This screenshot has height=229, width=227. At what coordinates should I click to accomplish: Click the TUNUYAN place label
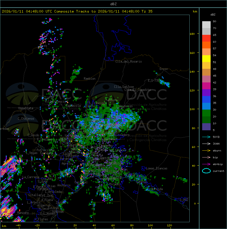(x=58, y=212)
